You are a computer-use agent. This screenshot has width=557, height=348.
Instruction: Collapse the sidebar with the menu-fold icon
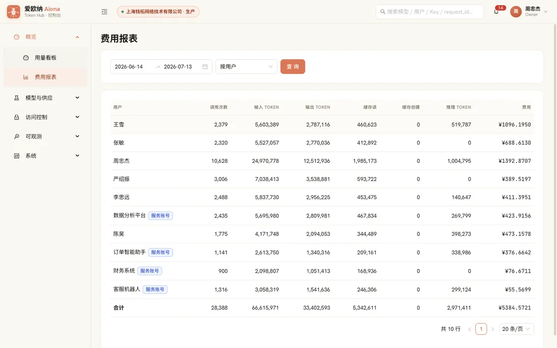point(104,12)
